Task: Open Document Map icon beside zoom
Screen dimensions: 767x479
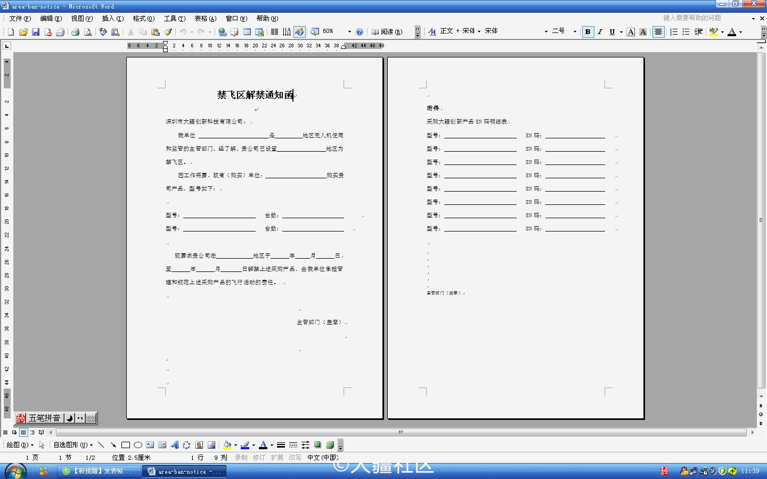Action: 315,32
